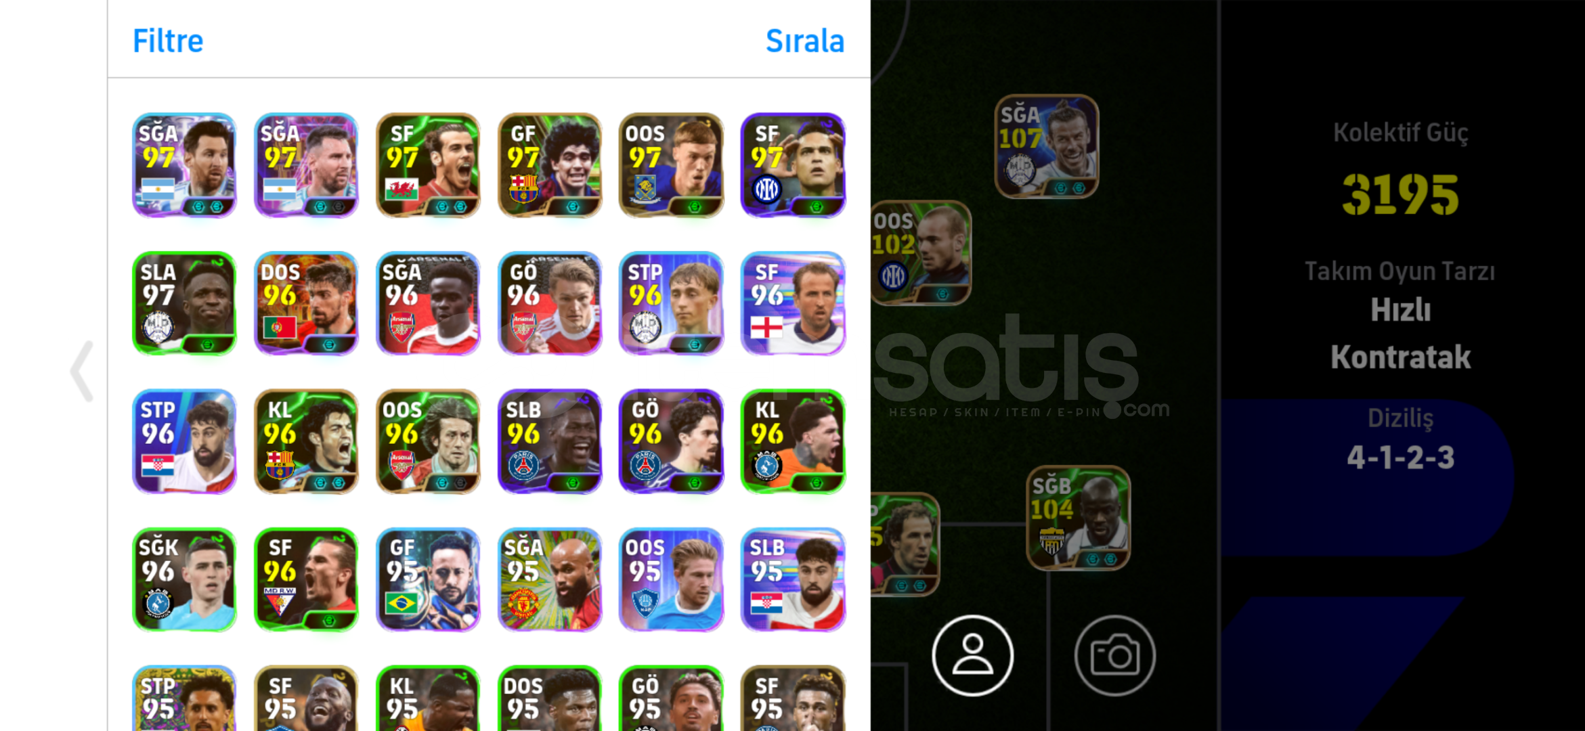Select the SLA 97 green-bordered card

(x=184, y=303)
